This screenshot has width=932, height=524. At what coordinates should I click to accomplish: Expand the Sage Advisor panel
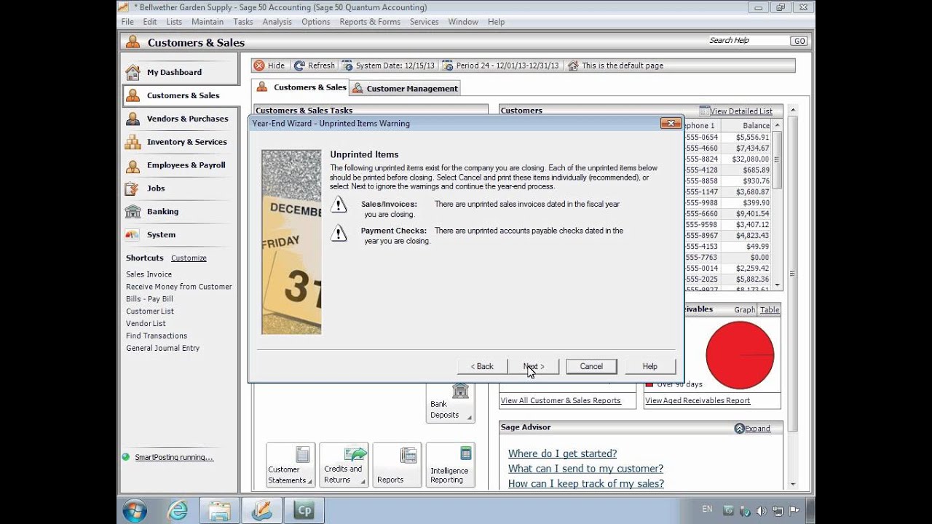tap(752, 429)
